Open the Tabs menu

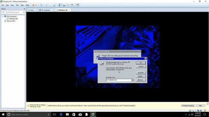pyautogui.click(x=22, y=5)
